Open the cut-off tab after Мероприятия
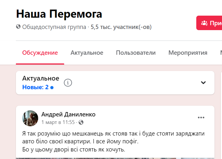The image size is (222, 159). point(221,53)
